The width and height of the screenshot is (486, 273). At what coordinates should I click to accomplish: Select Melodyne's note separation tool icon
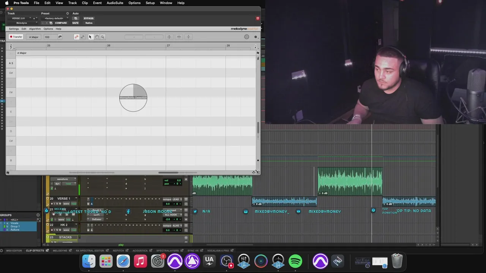82,37
